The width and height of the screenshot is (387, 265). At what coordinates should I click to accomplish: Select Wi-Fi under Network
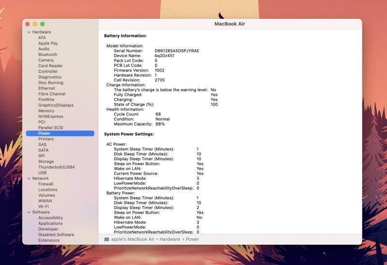pos(44,207)
